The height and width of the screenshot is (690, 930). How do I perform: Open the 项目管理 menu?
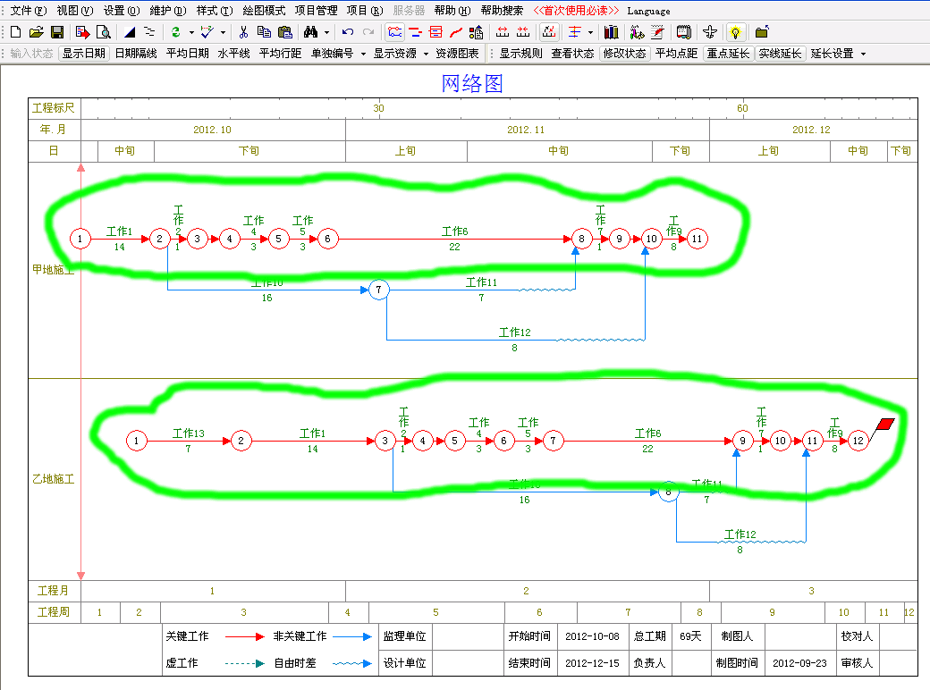point(317,11)
